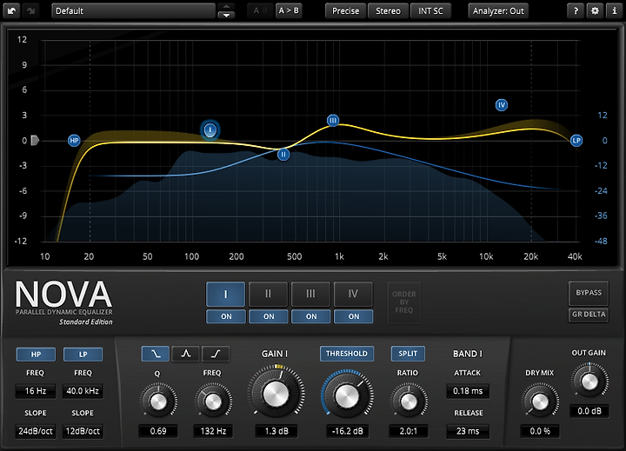Click gain value field 1.3 dB
This screenshot has width=626, height=451.
(276, 431)
